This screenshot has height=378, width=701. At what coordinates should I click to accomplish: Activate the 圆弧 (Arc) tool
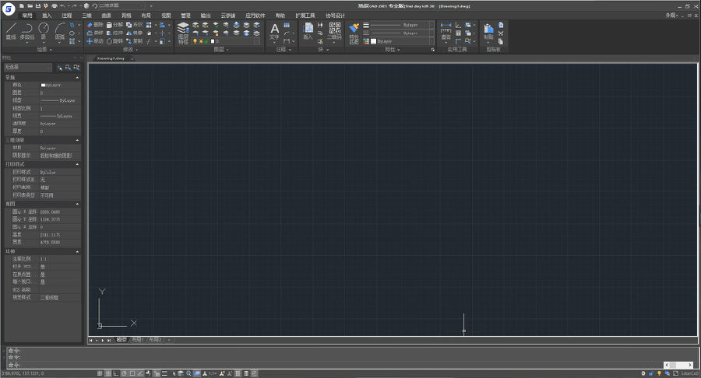(x=60, y=30)
